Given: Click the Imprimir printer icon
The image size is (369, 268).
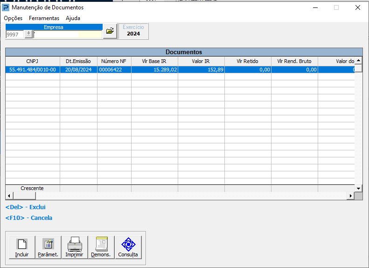Looking at the screenshot, I should pos(75,247).
